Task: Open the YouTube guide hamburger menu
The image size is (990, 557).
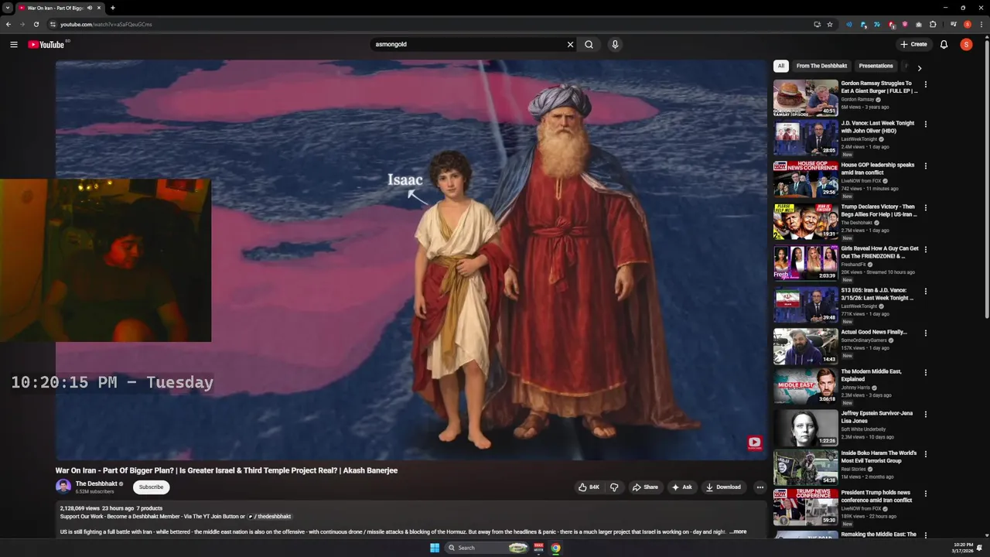Action: point(14,45)
